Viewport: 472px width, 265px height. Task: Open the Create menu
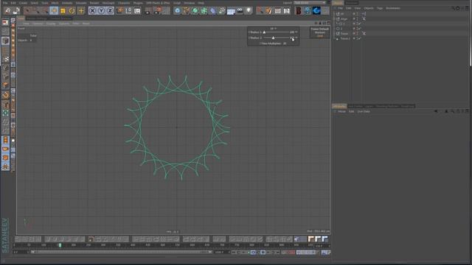point(23,3)
